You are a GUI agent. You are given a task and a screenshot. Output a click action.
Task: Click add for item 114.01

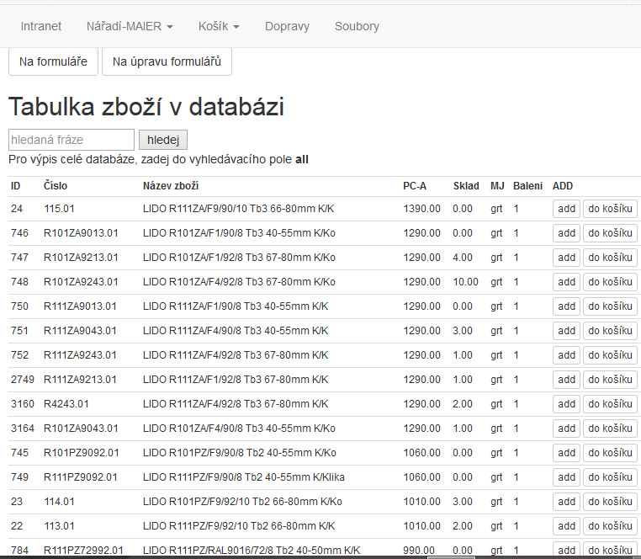[566, 502]
